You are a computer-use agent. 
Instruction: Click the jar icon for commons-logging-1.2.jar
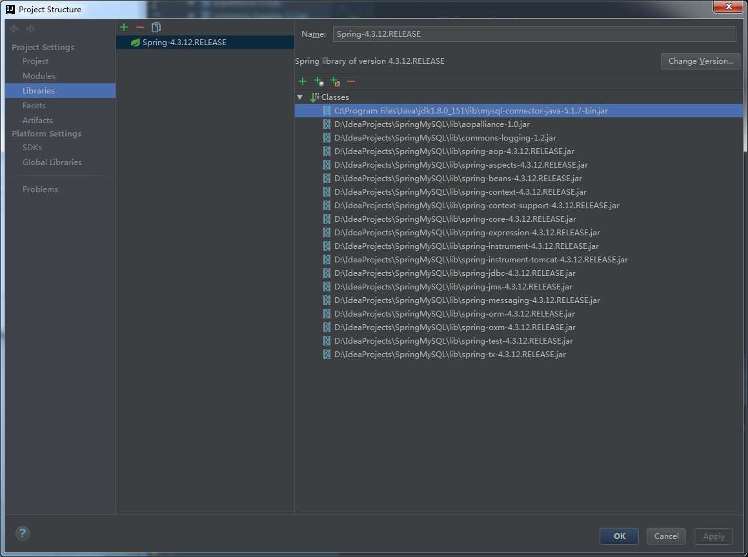tap(327, 138)
